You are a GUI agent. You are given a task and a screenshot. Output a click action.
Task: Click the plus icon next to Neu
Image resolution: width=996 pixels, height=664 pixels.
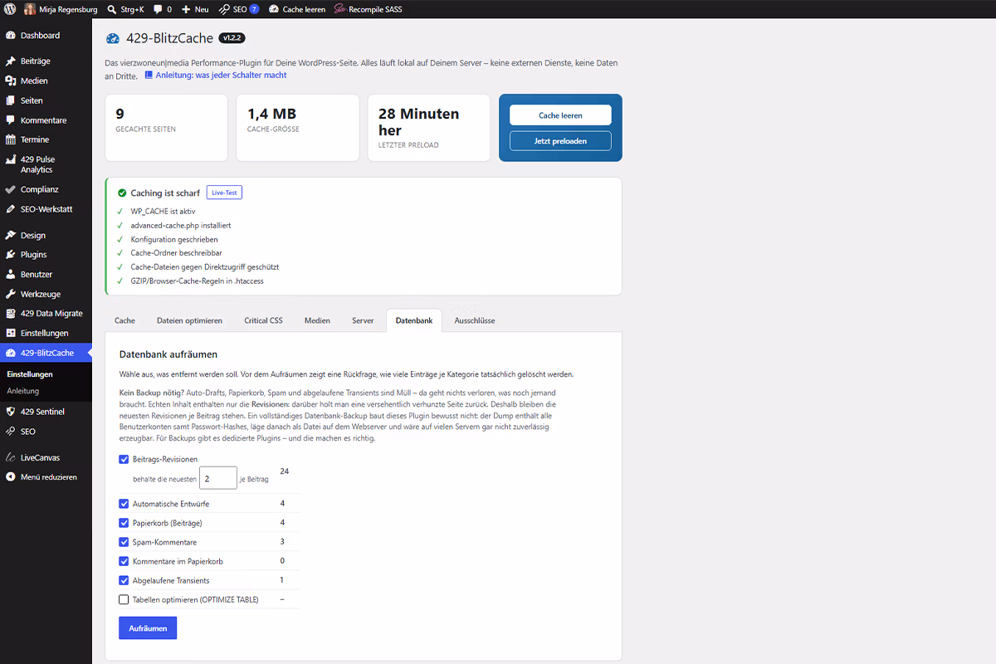pyautogui.click(x=186, y=9)
